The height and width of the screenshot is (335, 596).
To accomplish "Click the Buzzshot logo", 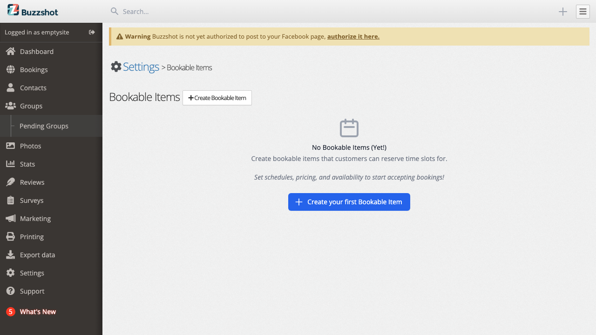I will coord(33,11).
